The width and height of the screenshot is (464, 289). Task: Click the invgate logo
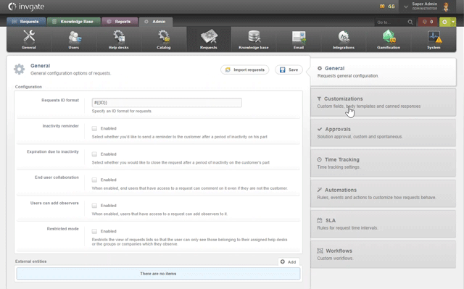(x=26, y=7)
